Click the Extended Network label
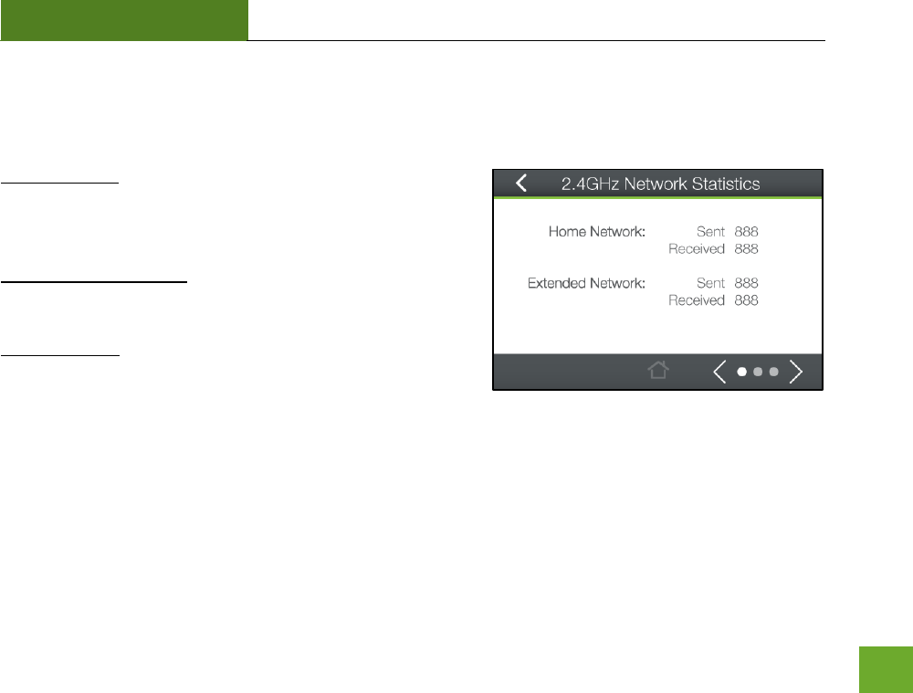This screenshot has width=913, height=693. point(586,283)
